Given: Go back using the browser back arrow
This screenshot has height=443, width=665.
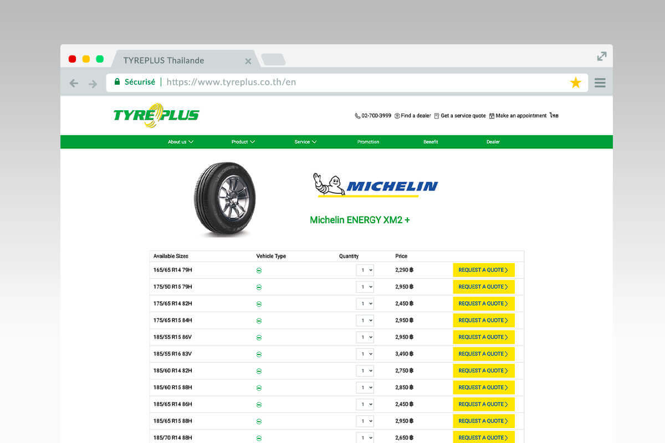Looking at the screenshot, I should click(74, 83).
